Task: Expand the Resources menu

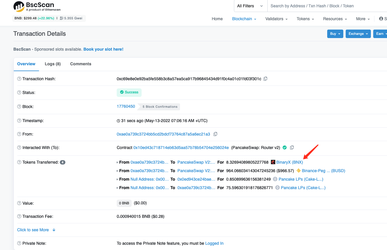Action: coord(335,19)
